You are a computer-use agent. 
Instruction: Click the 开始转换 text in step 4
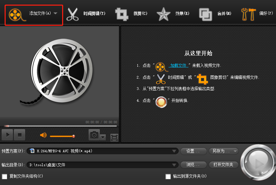coord(179,100)
